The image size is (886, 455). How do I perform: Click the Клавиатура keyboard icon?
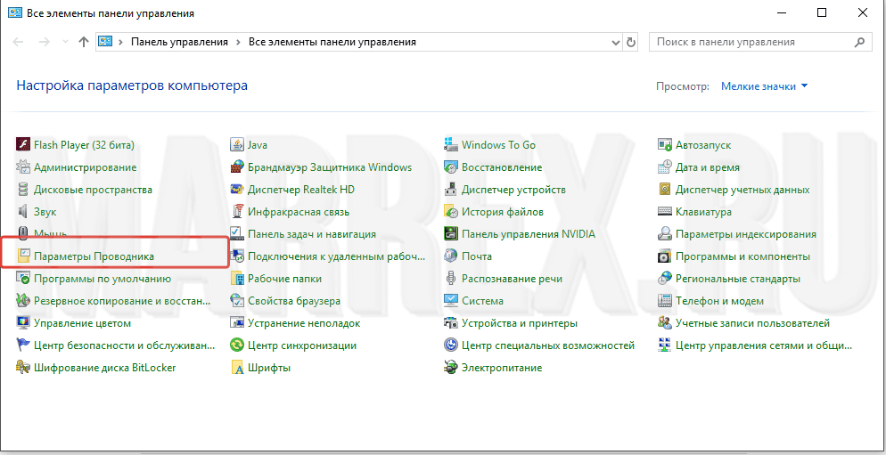coord(665,212)
